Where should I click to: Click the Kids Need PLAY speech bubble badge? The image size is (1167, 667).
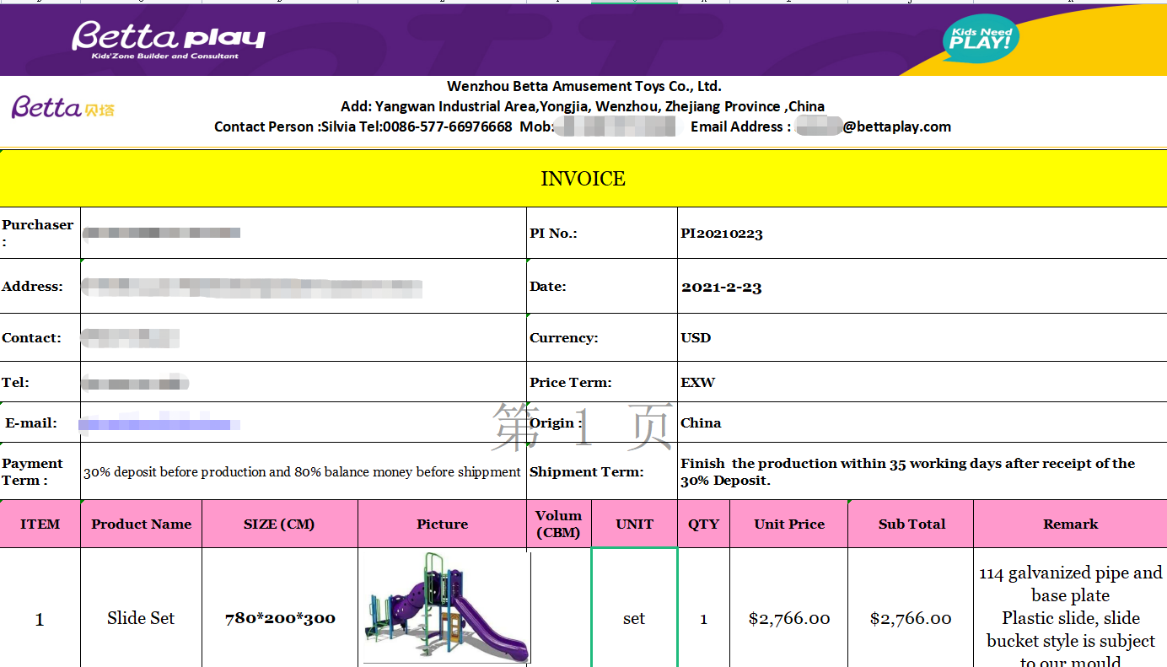click(980, 39)
